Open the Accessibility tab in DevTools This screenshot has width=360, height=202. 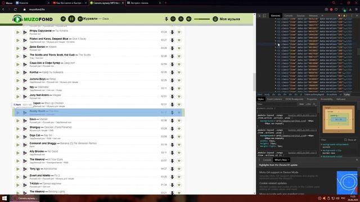(326, 99)
